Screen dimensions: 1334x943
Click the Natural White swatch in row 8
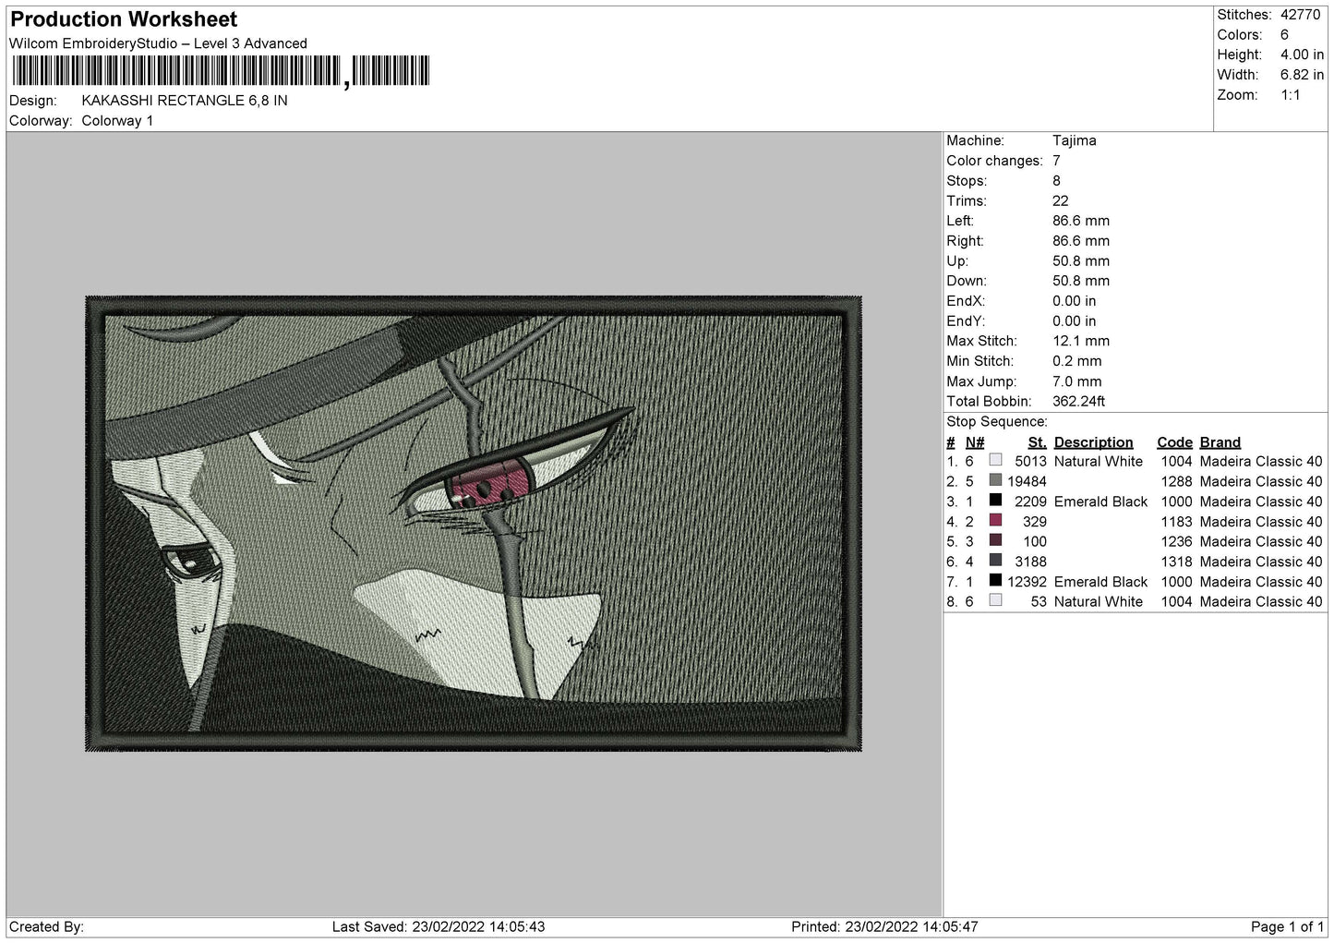995,600
